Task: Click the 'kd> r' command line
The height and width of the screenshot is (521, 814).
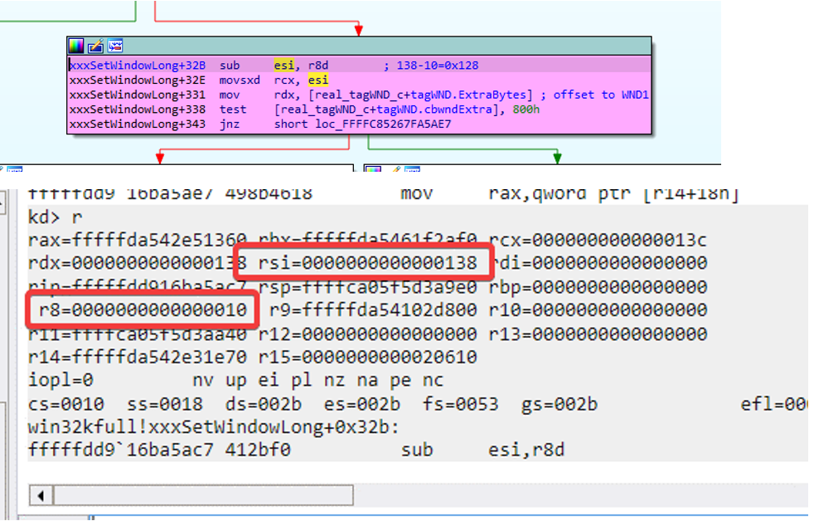Action: (x=55, y=217)
